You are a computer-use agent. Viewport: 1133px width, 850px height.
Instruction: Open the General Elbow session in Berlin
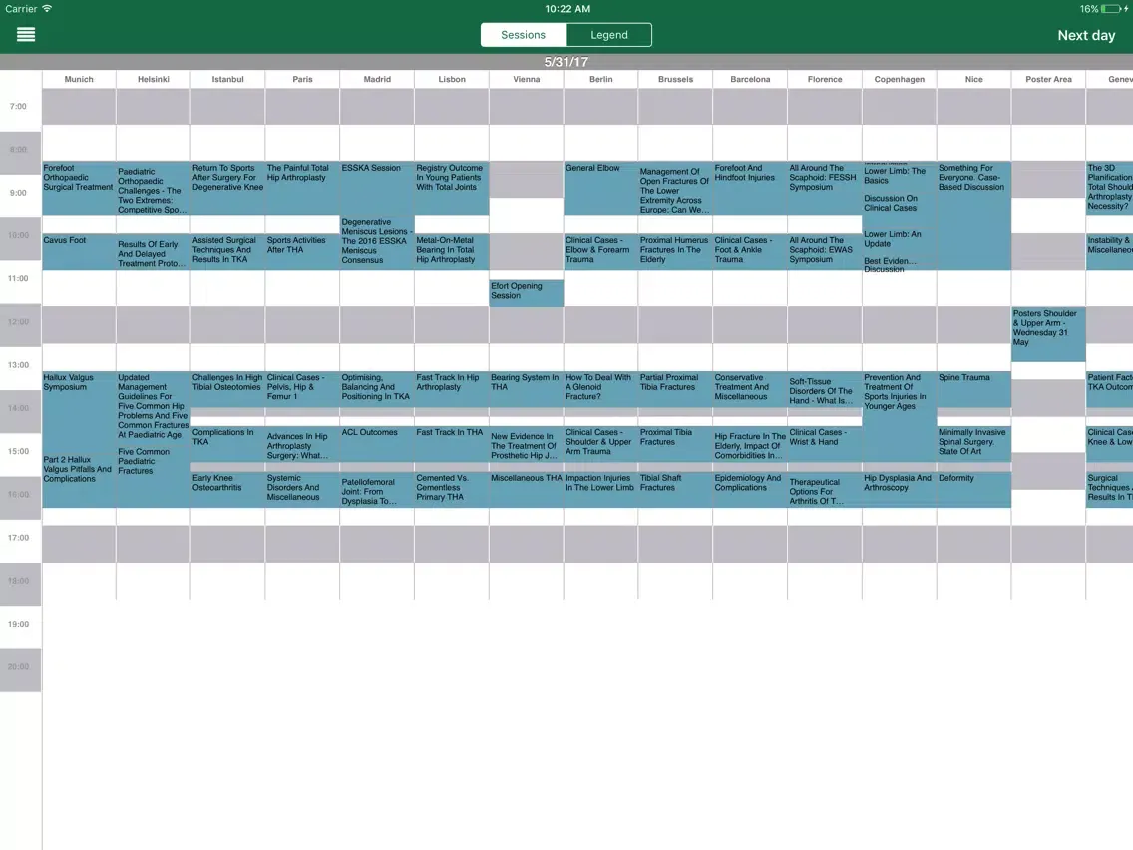600,188
